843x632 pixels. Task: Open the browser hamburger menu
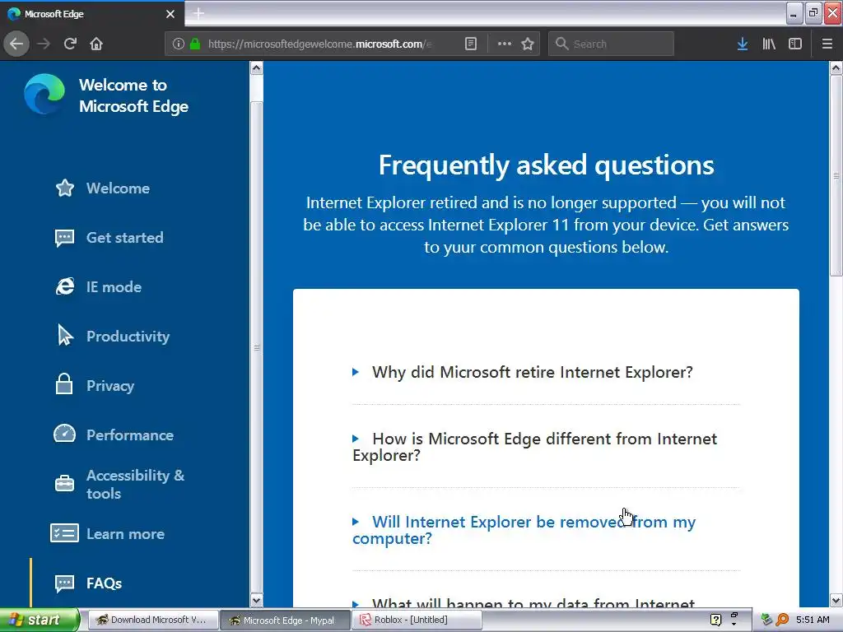pos(827,44)
